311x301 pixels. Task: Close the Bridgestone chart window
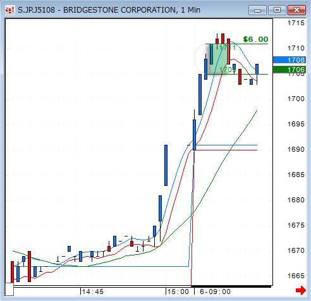pos(296,10)
